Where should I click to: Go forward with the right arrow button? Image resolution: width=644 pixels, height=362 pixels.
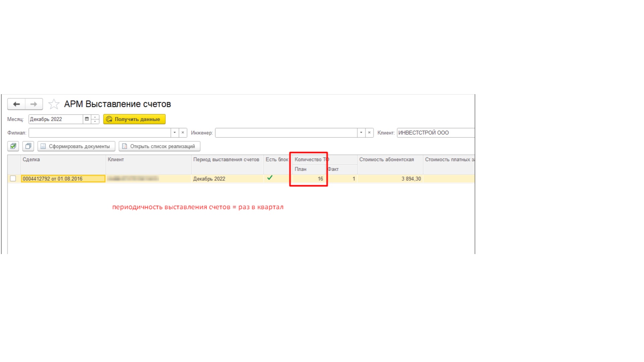34,104
